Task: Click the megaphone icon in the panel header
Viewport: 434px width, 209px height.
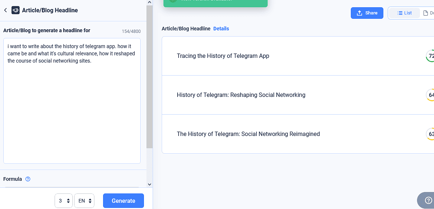Action: click(16, 10)
